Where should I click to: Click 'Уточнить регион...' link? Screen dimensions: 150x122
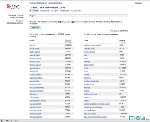tap(15, 23)
